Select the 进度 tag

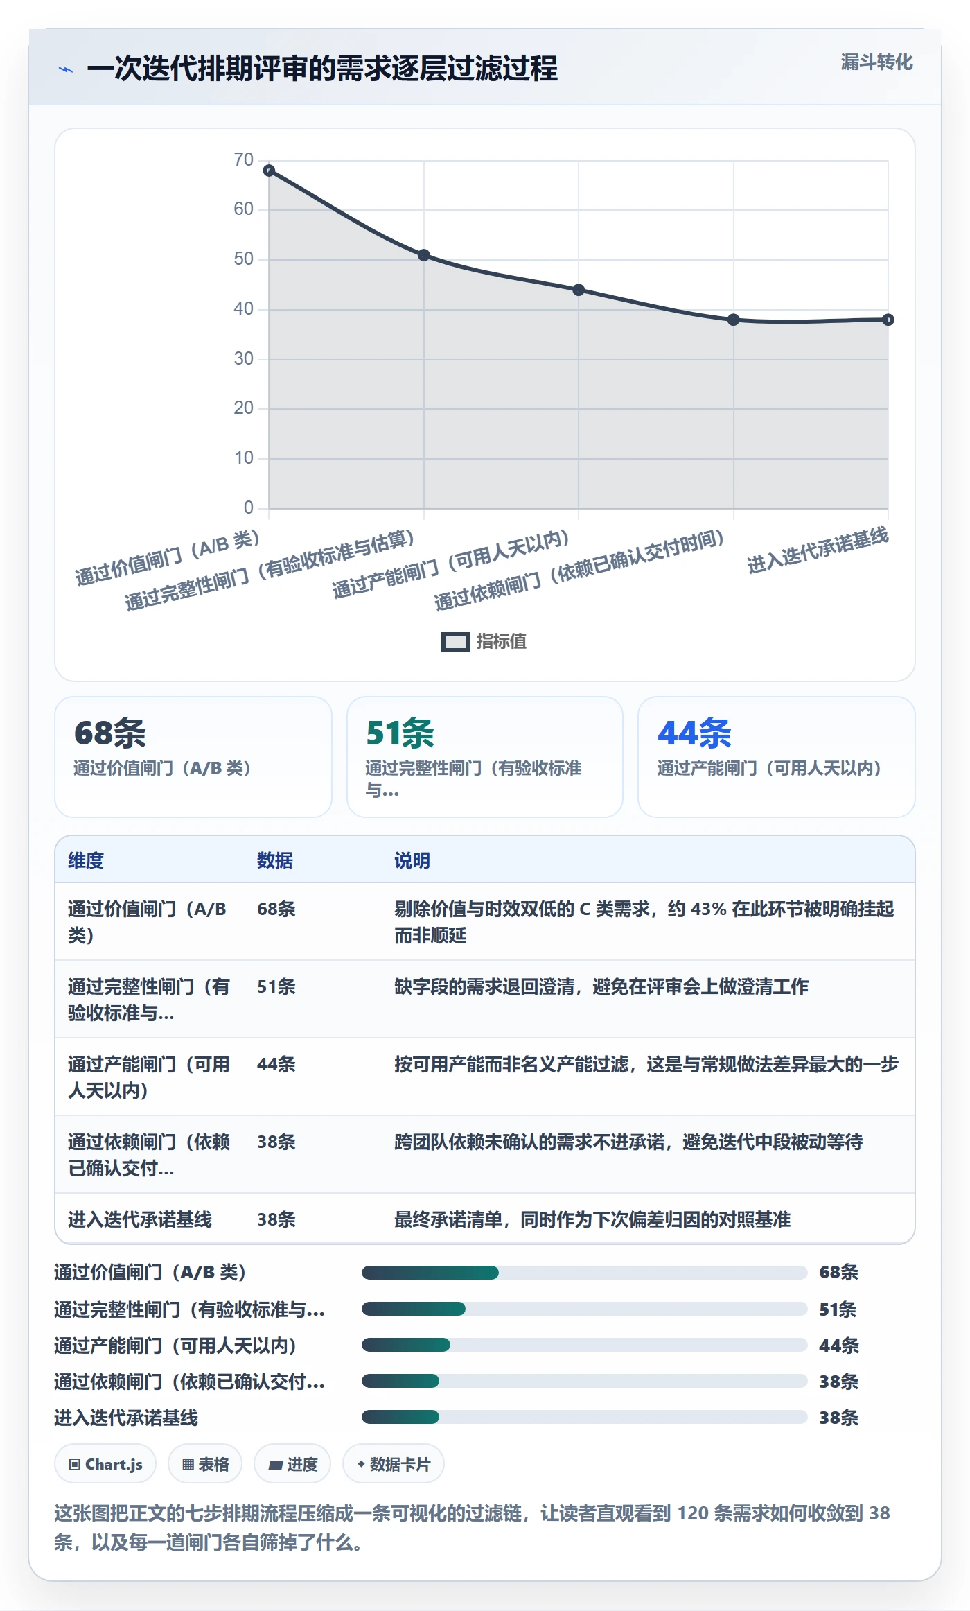tap(292, 1464)
